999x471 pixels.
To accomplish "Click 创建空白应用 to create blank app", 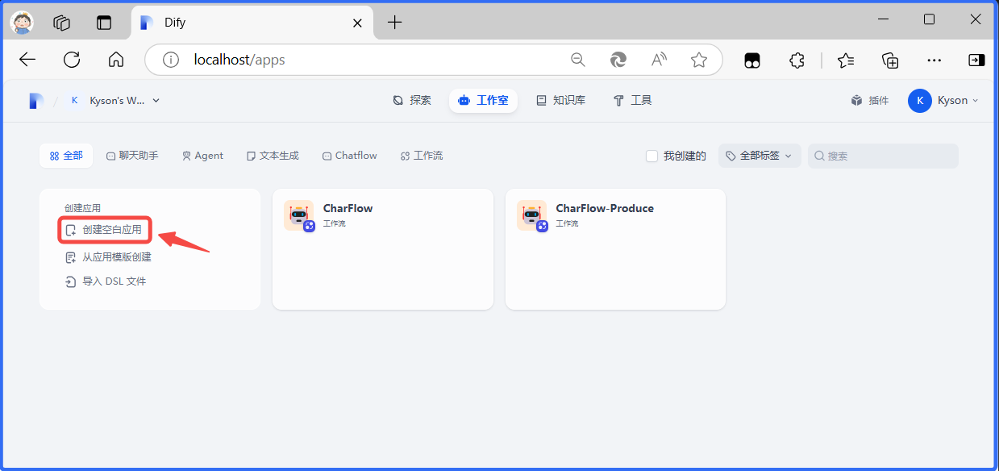I will [105, 230].
